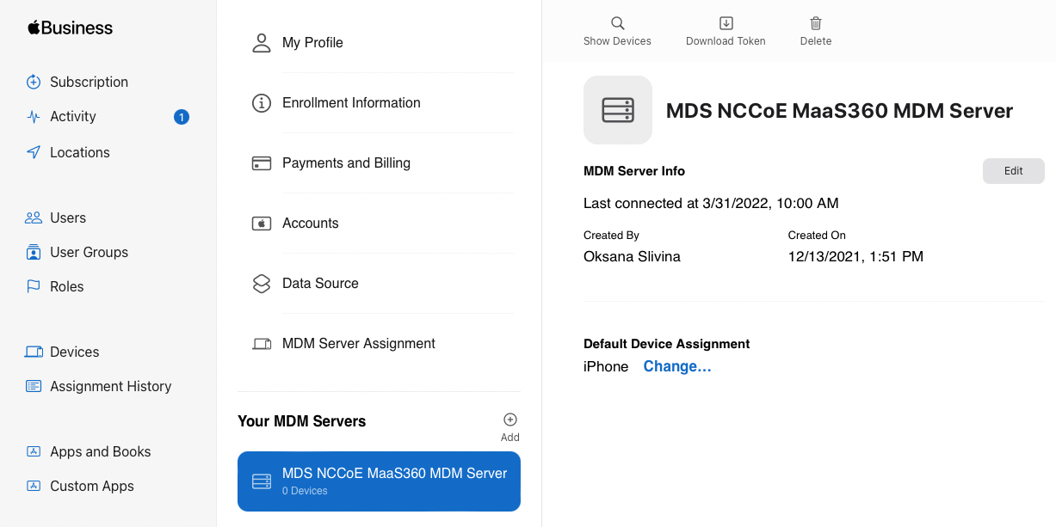Click the creator name Oksana Slivina
The width and height of the screenshot is (1056, 527).
click(x=632, y=256)
